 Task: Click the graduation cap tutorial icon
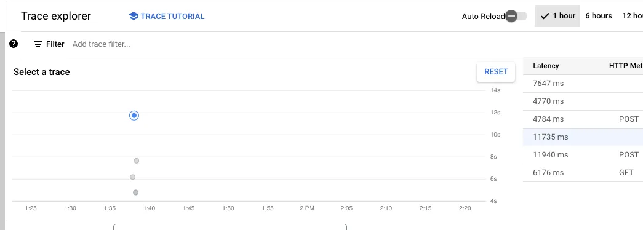tap(134, 17)
